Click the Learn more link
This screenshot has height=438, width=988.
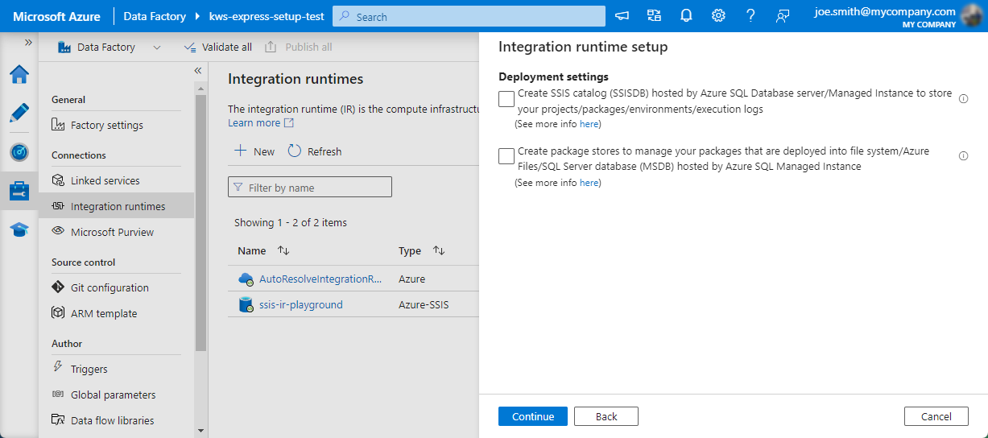(261, 123)
